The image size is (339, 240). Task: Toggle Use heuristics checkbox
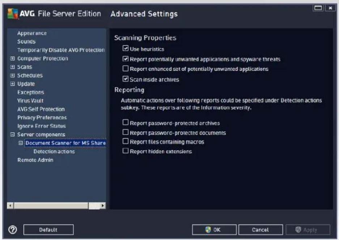pyautogui.click(x=126, y=48)
